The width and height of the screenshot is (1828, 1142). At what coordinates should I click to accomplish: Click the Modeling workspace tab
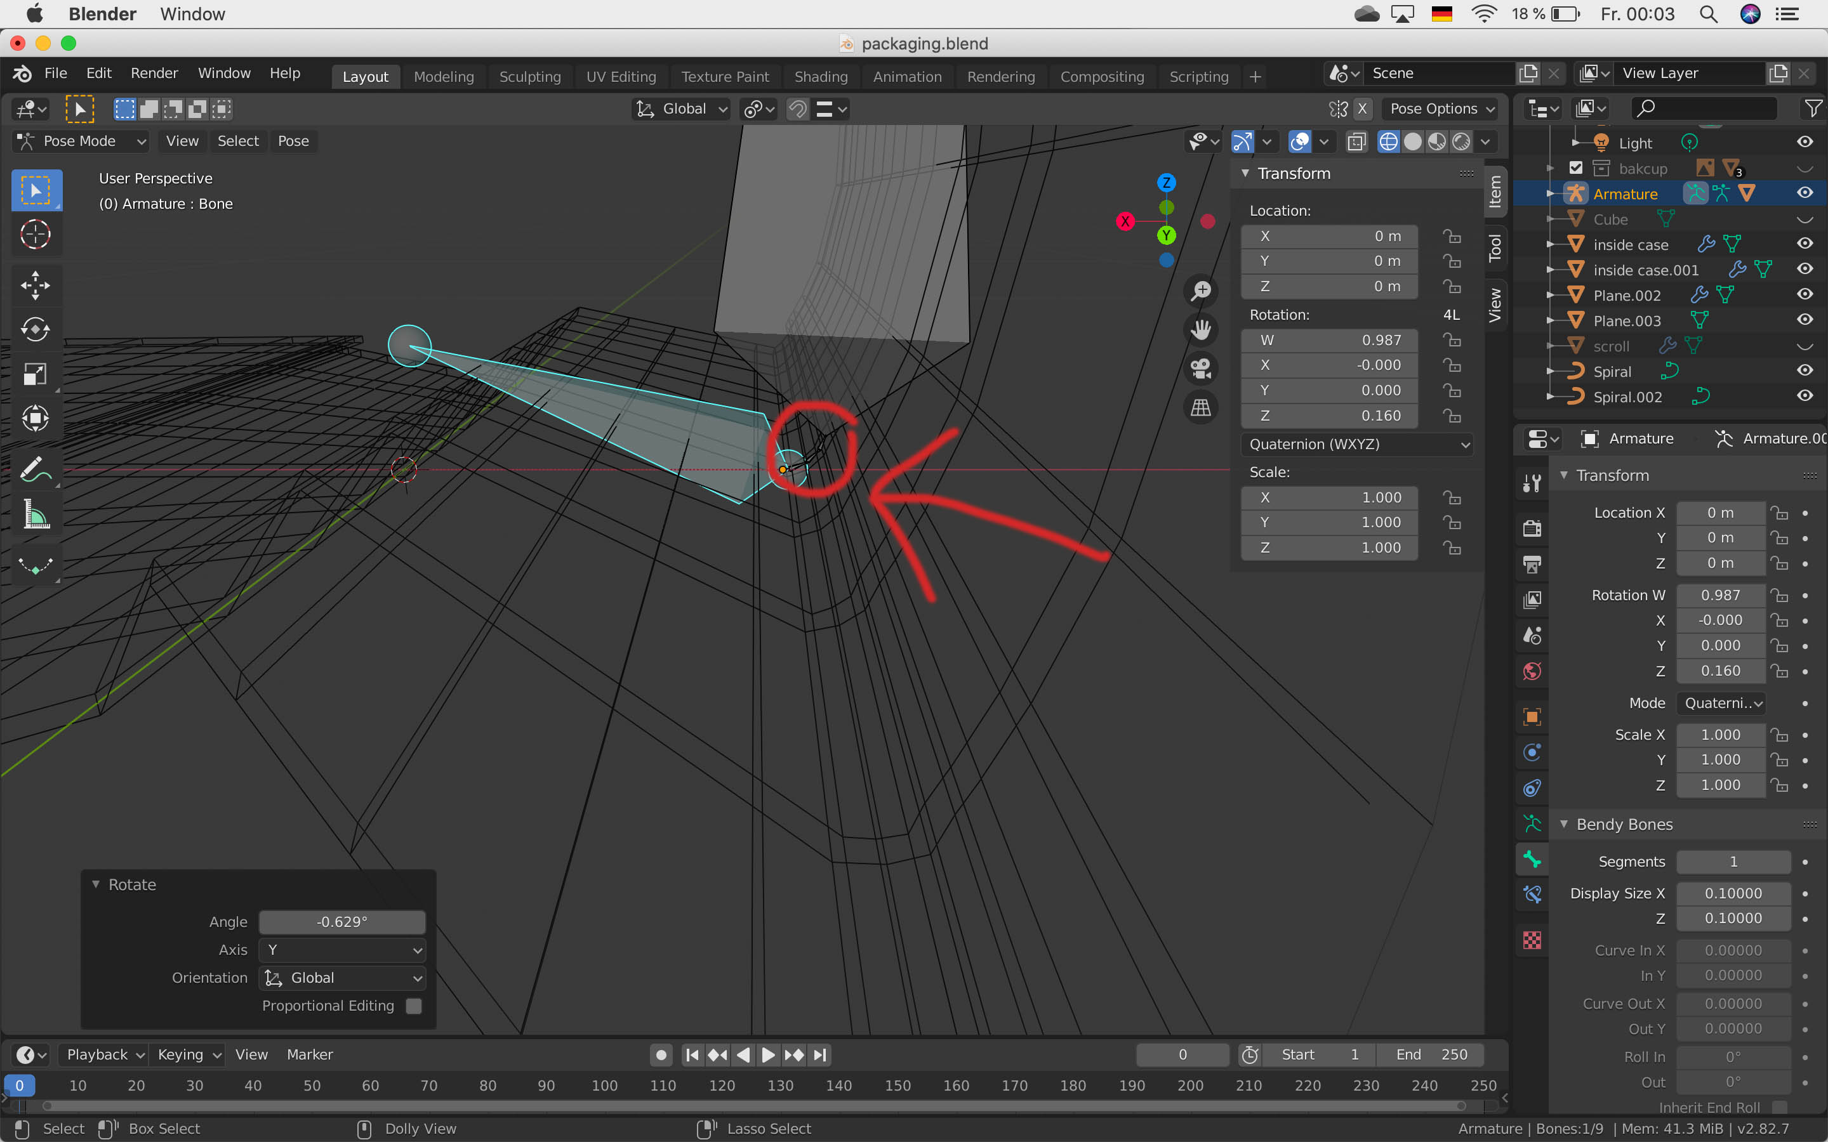click(x=442, y=75)
